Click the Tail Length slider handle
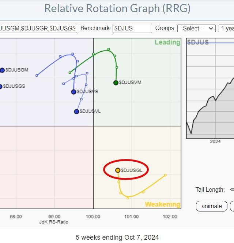The width and height of the screenshot is (234, 243). pyautogui.click(x=232, y=189)
